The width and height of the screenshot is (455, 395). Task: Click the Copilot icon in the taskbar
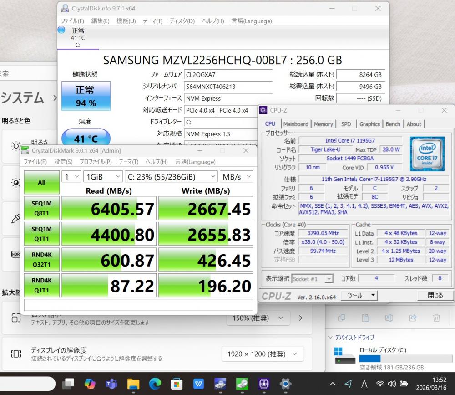(x=90, y=384)
